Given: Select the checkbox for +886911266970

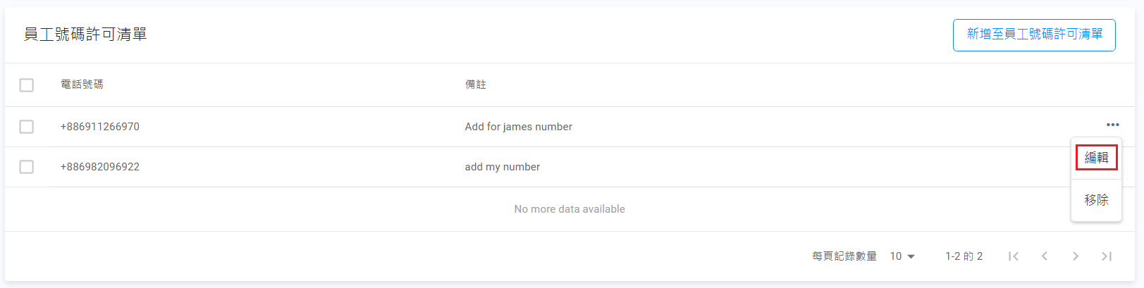Looking at the screenshot, I should (x=27, y=127).
